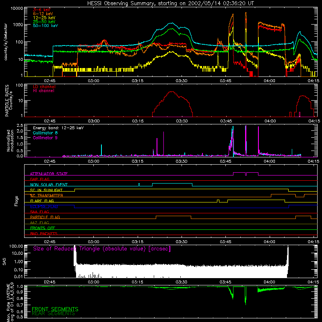Click the PARTICLE FLAG label

click(45, 217)
